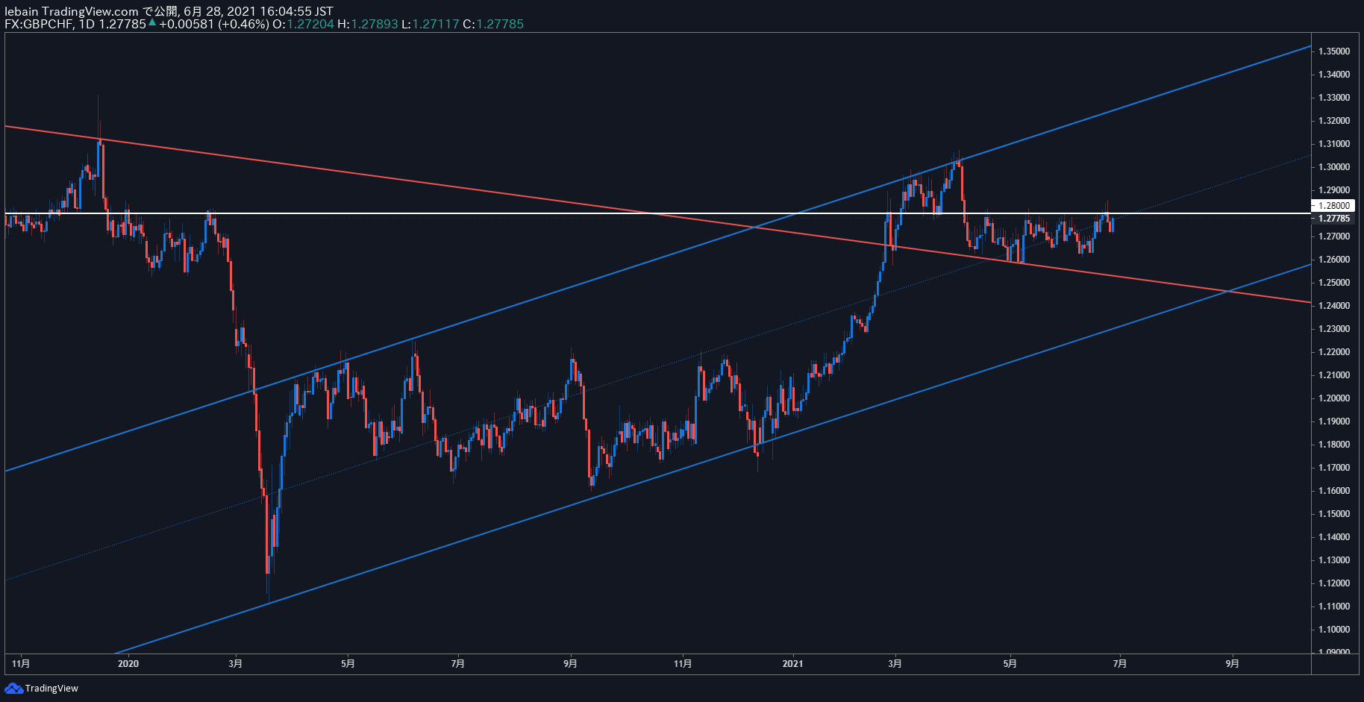
Task: Select the FX:GBPCHF symbol name
Action: pos(39,24)
